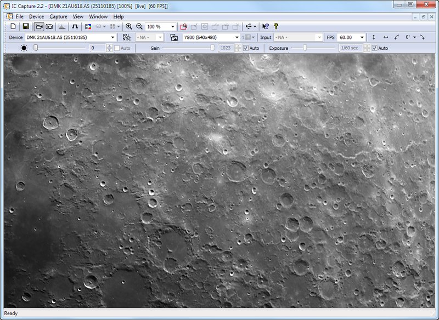The width and height of the screenshot is (439, 320).
Task: Minimize the inner document window
Action: [x=415, y=17]
